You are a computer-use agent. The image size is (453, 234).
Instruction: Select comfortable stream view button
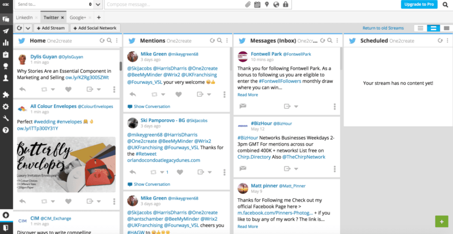447,28
